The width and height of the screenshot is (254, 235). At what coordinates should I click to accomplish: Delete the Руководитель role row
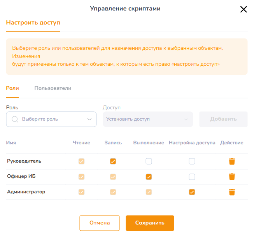[x=232, y=161]
